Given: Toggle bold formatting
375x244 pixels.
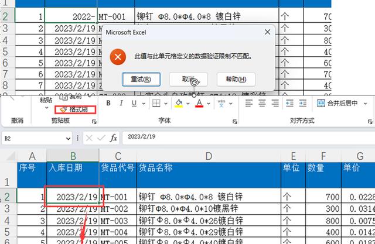Looking at the screenshot, I should 108,103.
